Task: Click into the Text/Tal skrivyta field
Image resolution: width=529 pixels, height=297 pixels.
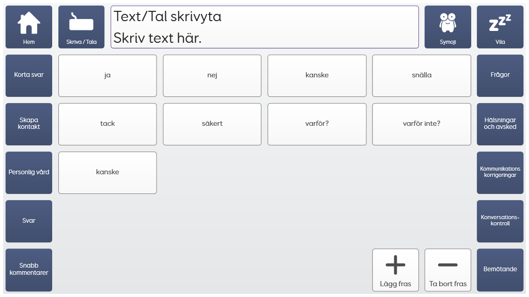Action: click(x=264, y=27)
